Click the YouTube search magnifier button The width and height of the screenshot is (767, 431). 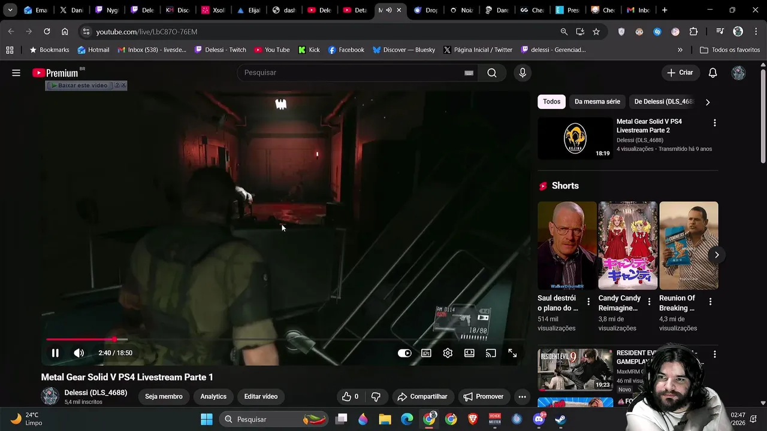(x=492, y=72)
